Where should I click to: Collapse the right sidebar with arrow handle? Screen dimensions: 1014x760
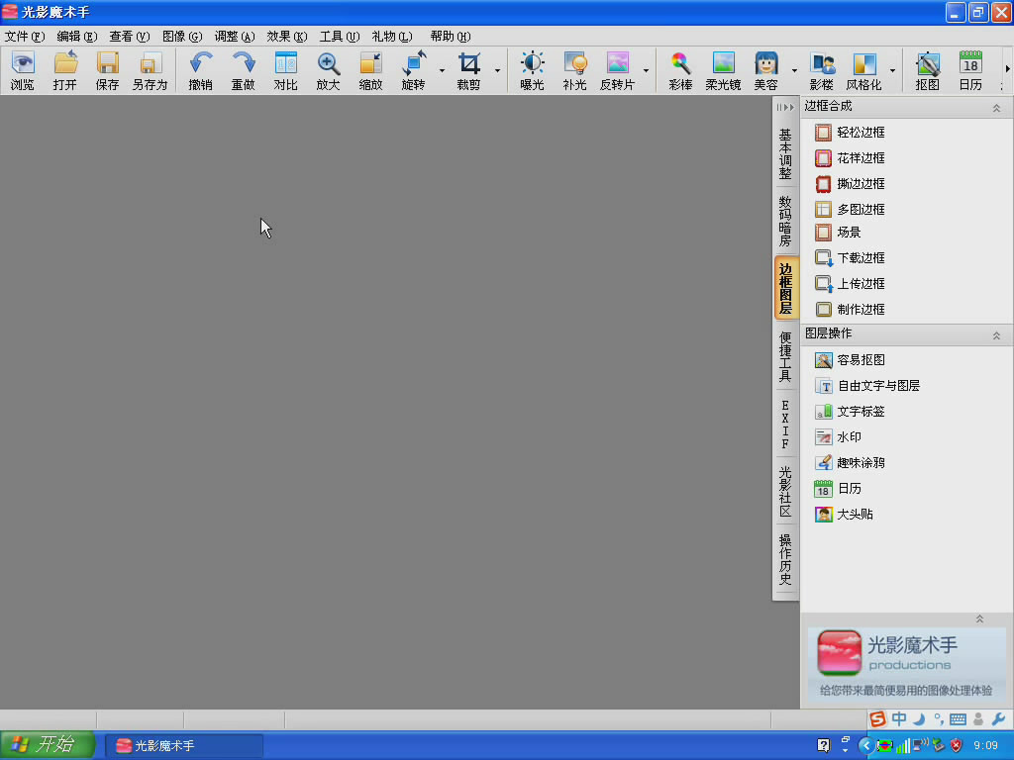pyautogui.click(x=785, y=107)
